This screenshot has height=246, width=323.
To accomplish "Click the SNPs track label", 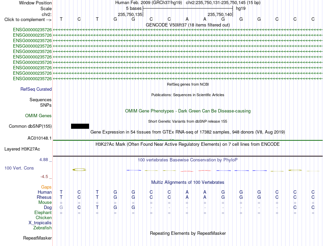I will tap(46, 105).
